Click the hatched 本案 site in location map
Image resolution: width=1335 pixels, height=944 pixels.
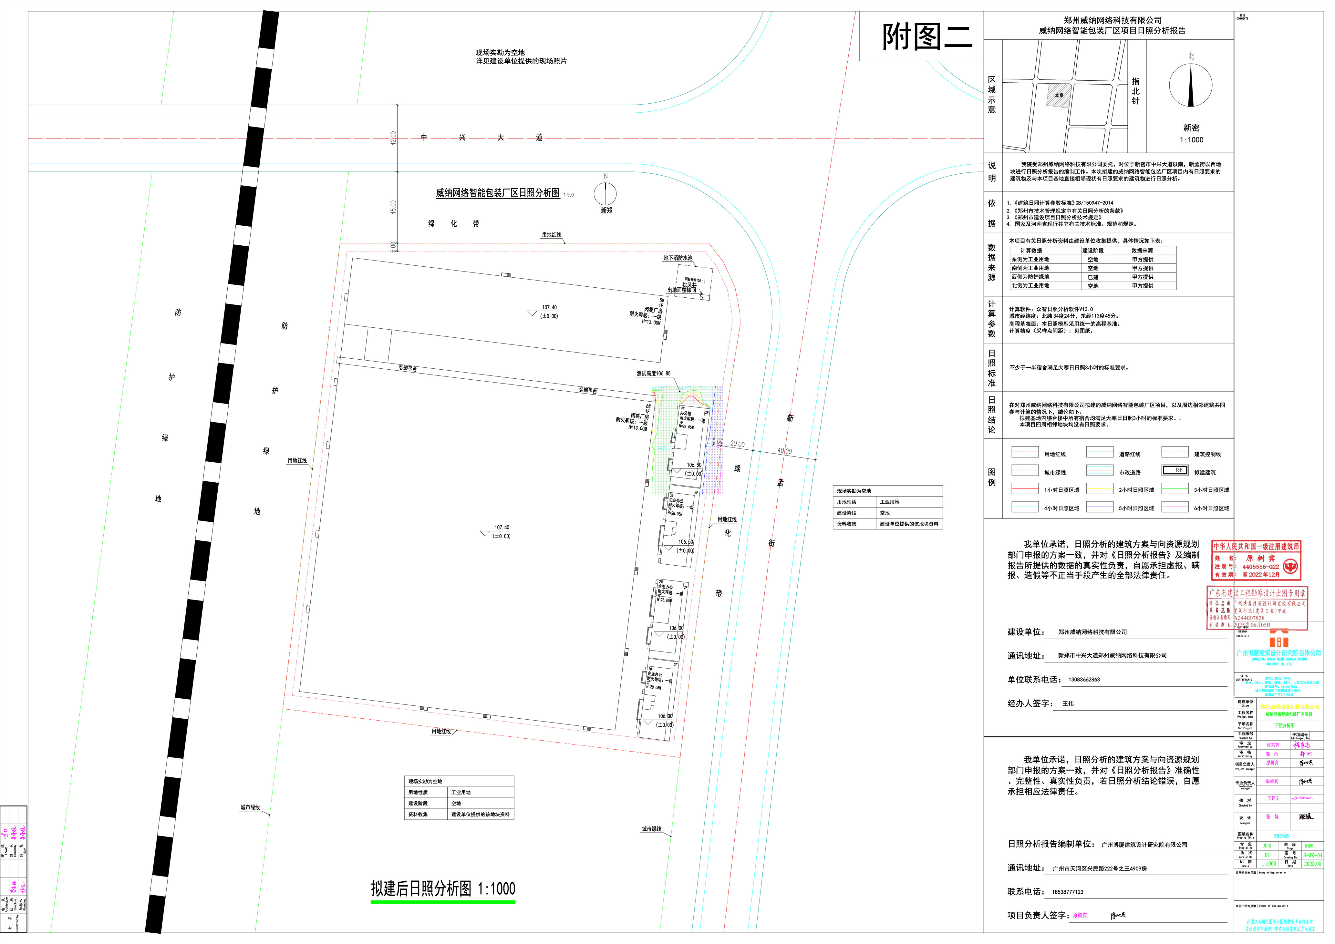(x=1059, y=95)
